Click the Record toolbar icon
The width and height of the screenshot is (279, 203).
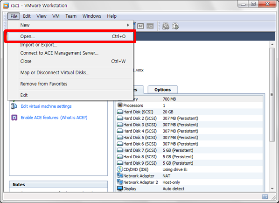(x=166, y=26)
